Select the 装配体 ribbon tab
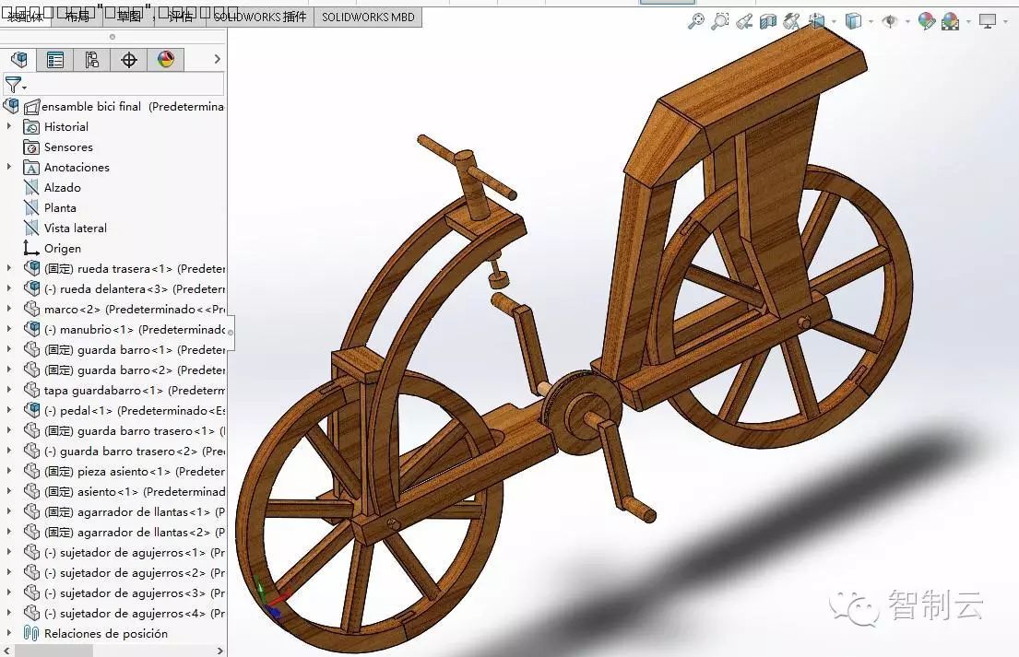This screenshot has width=1019, height=657. (26, 17)
